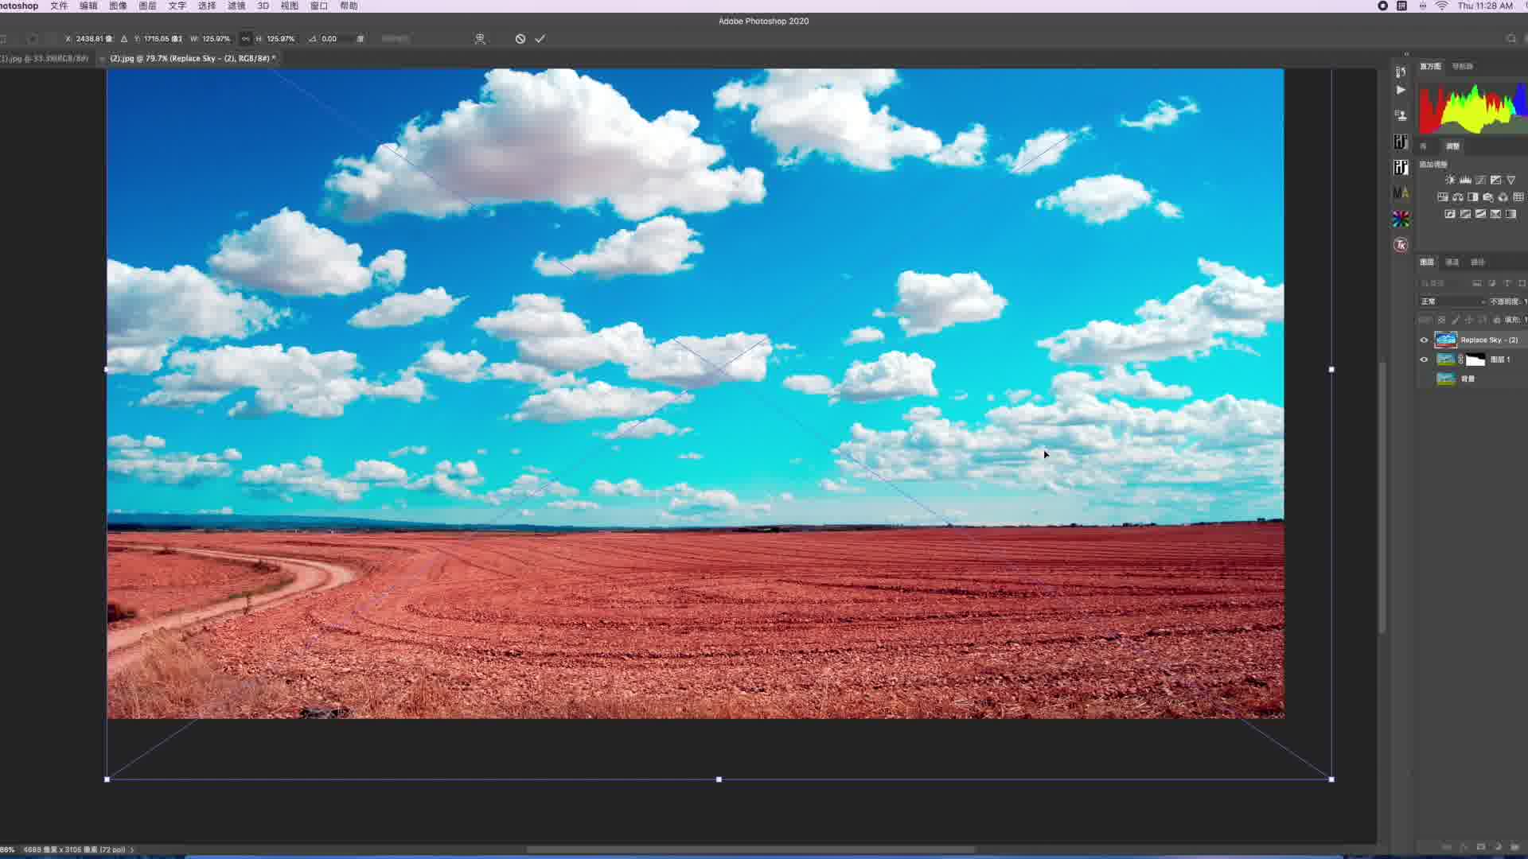Cancel the transform with the prohibit icon
The height and width of the screenshot is (859, 1528).
[519, 38]
